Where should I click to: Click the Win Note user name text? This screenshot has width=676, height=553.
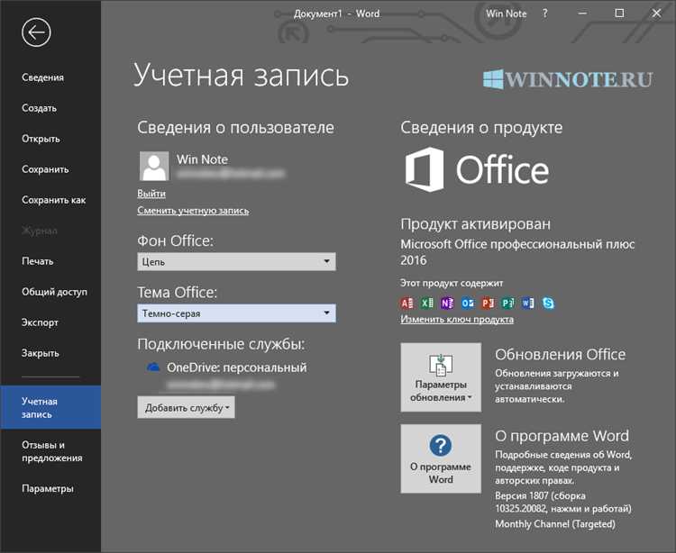[x=202, y=159]
